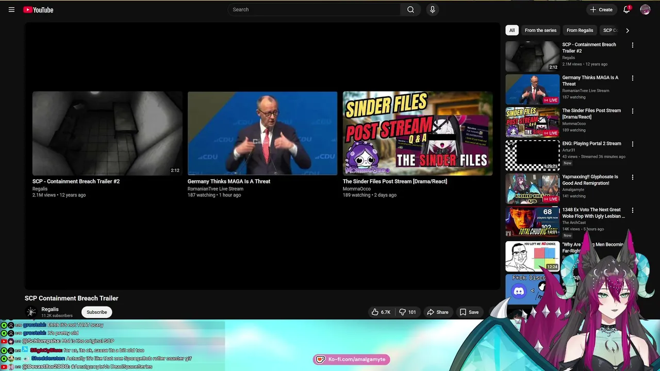Click sidebar channel name The ArchCast

[x=574, y=223]
